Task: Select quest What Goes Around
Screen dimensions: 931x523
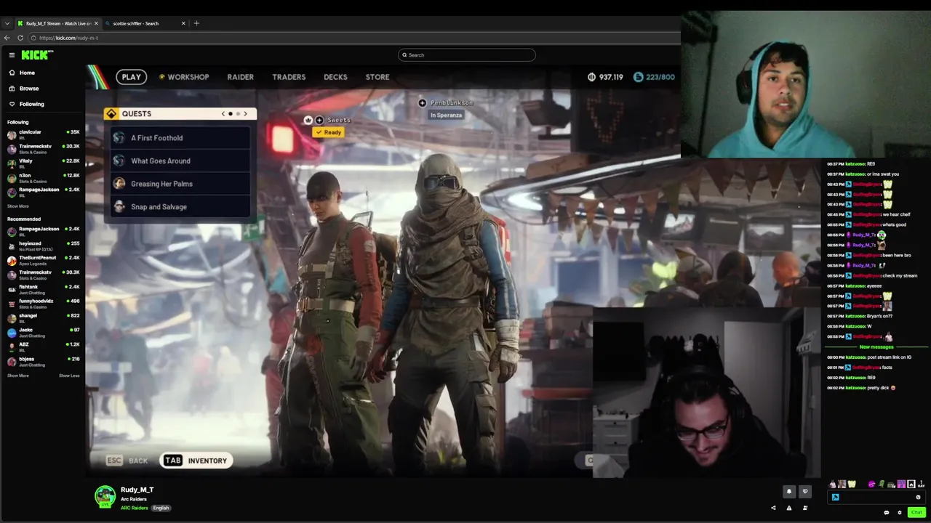Action: [x=180, y=161]
